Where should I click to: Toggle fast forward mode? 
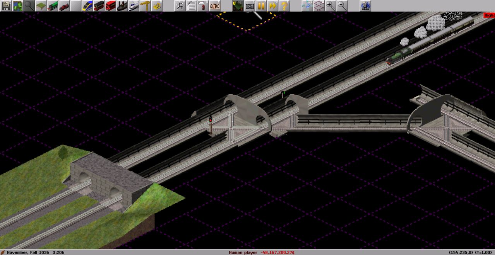coord(273,6)
